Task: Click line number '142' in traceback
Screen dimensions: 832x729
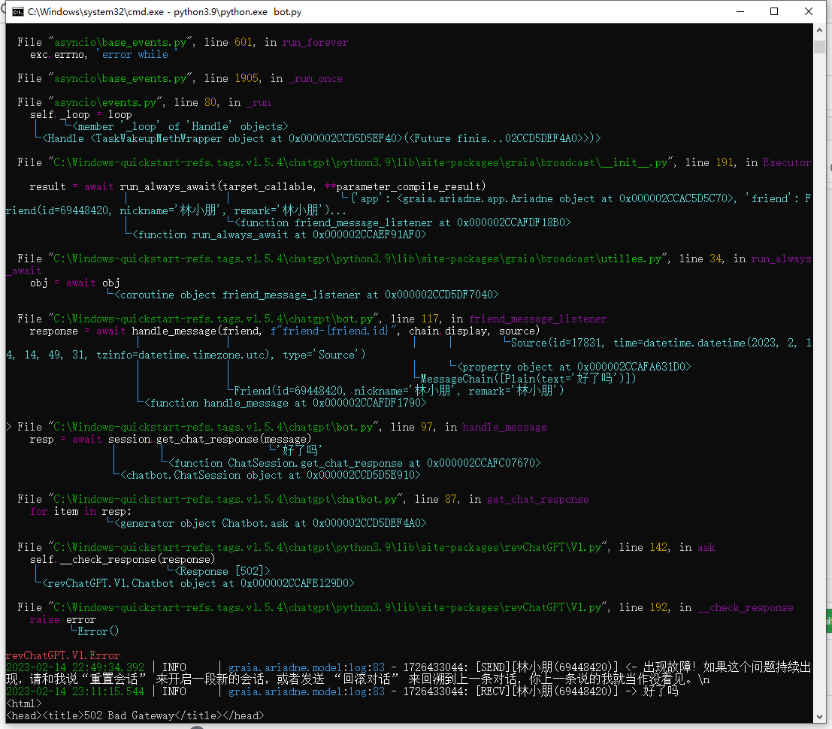Action: click(658, 548)
